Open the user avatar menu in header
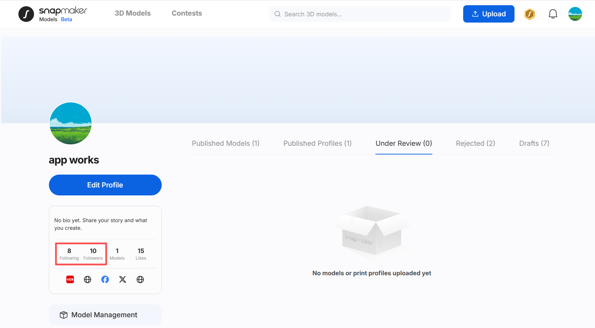 click(575, 14)
